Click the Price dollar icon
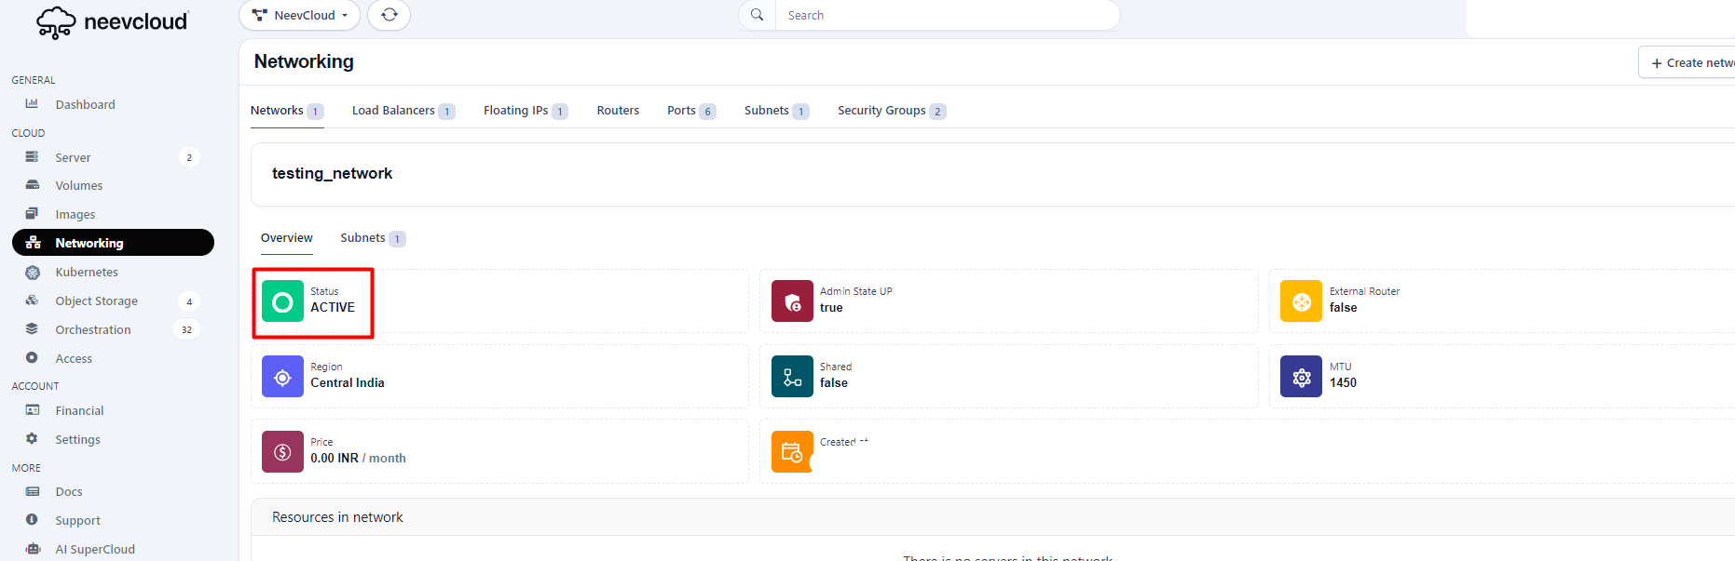1735x561 pixels. (x=282, y=452)
